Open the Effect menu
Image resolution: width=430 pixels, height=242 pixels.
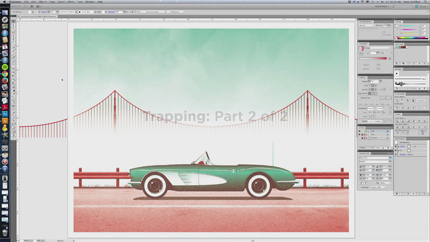pyautogui.click(x=70, y=1)
